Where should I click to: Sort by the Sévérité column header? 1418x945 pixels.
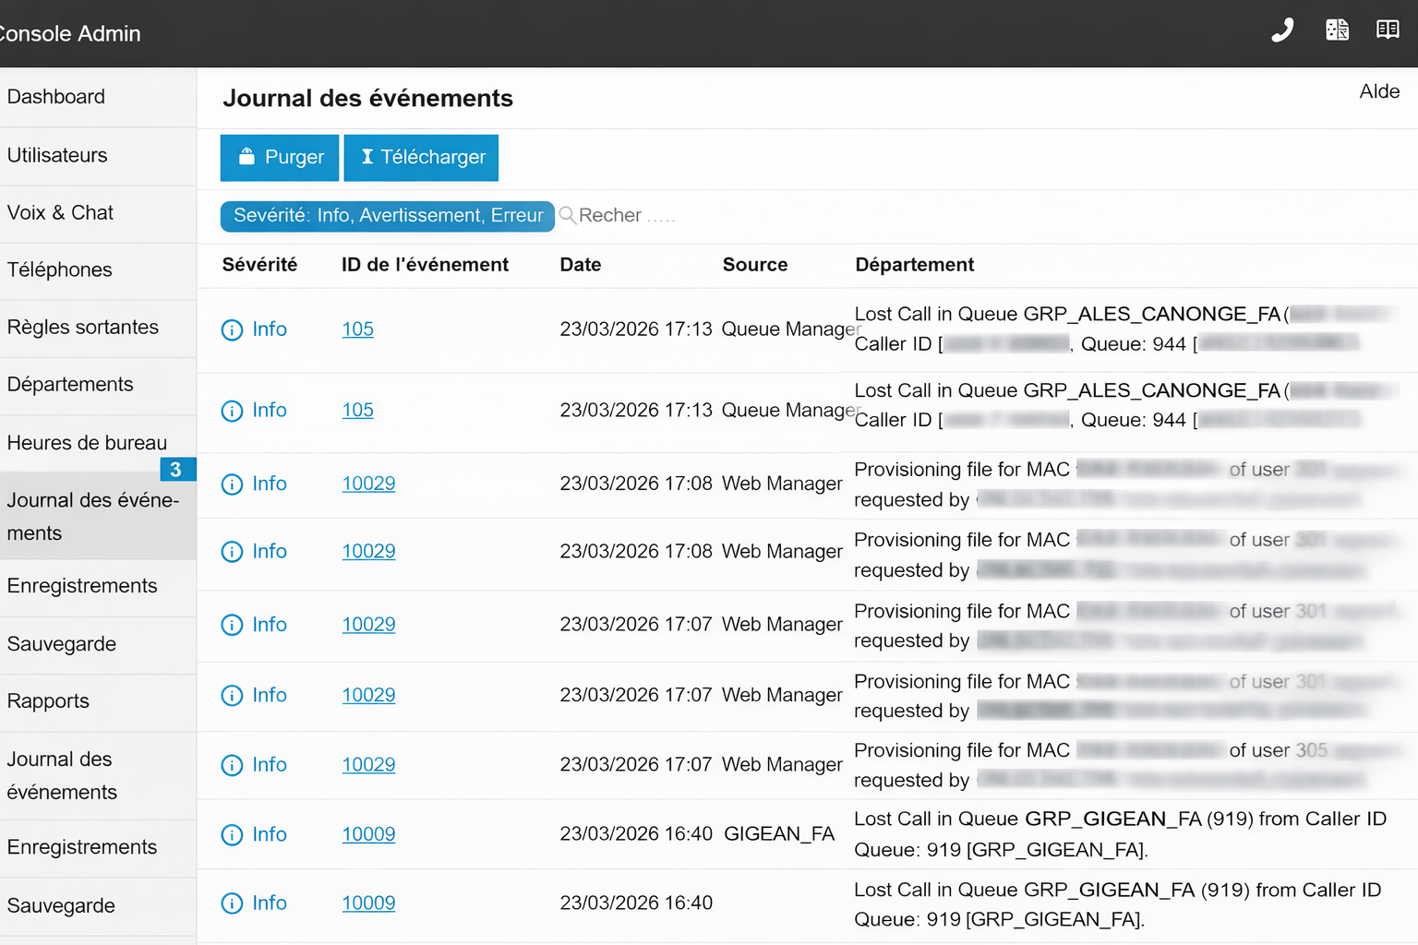[x=259, y=265]
